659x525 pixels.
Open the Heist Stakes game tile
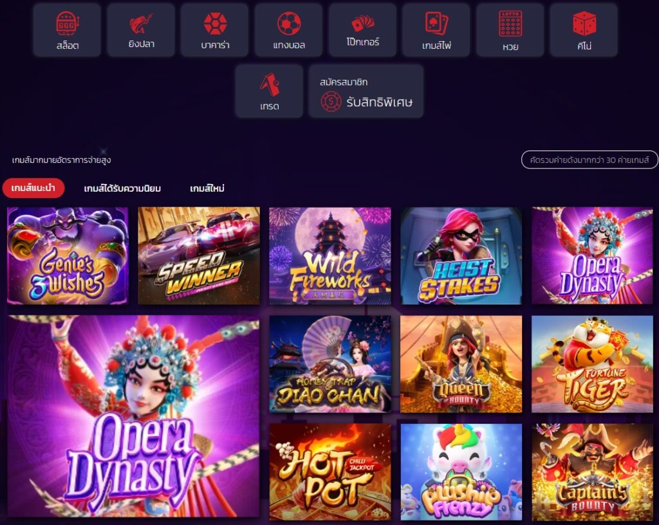tap(461, 255)
